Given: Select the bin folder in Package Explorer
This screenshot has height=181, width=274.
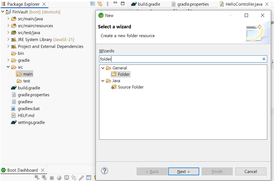Looking at the screenshot, I should [x=18, y=53].
